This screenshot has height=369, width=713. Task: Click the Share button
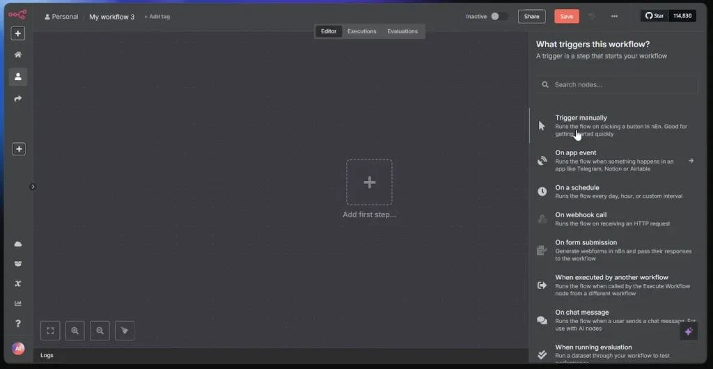(531, 16)
